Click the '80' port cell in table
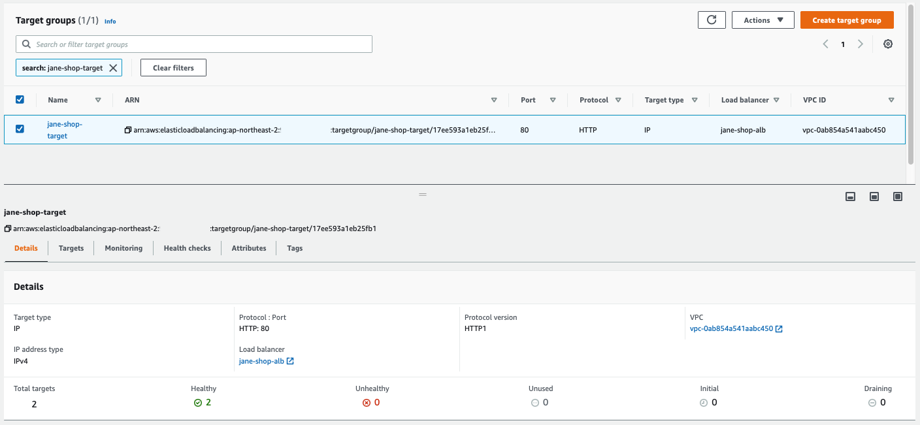Screen dimensions: 920x425 [525, 130]
